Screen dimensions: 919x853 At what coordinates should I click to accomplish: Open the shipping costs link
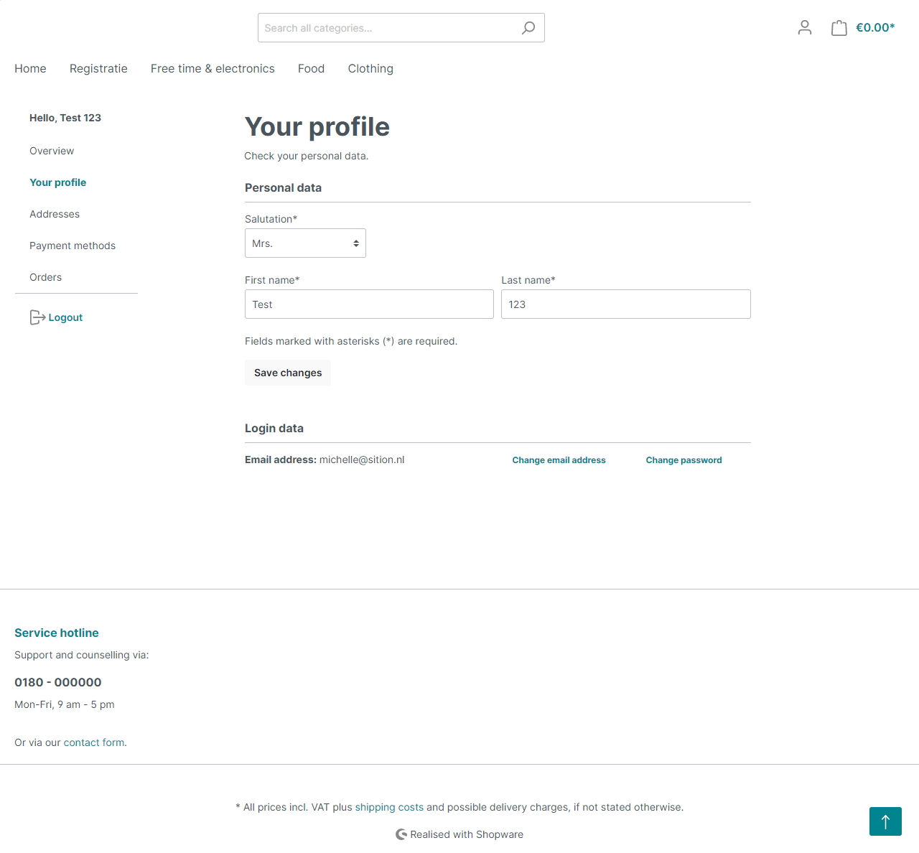(389, 807)
